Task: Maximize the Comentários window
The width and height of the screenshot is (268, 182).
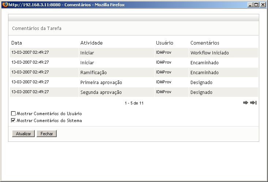Action: tap(256, 4)
